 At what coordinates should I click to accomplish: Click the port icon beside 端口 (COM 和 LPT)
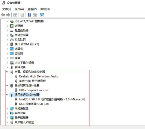[x=12, y=44]
